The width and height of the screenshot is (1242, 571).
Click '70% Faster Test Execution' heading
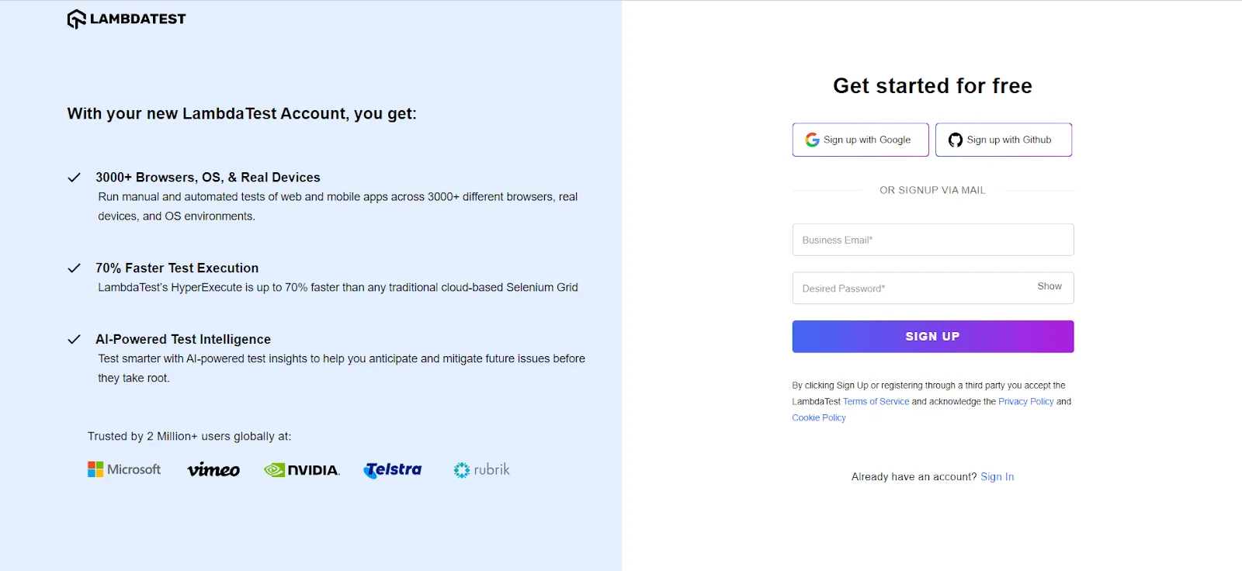177,268
